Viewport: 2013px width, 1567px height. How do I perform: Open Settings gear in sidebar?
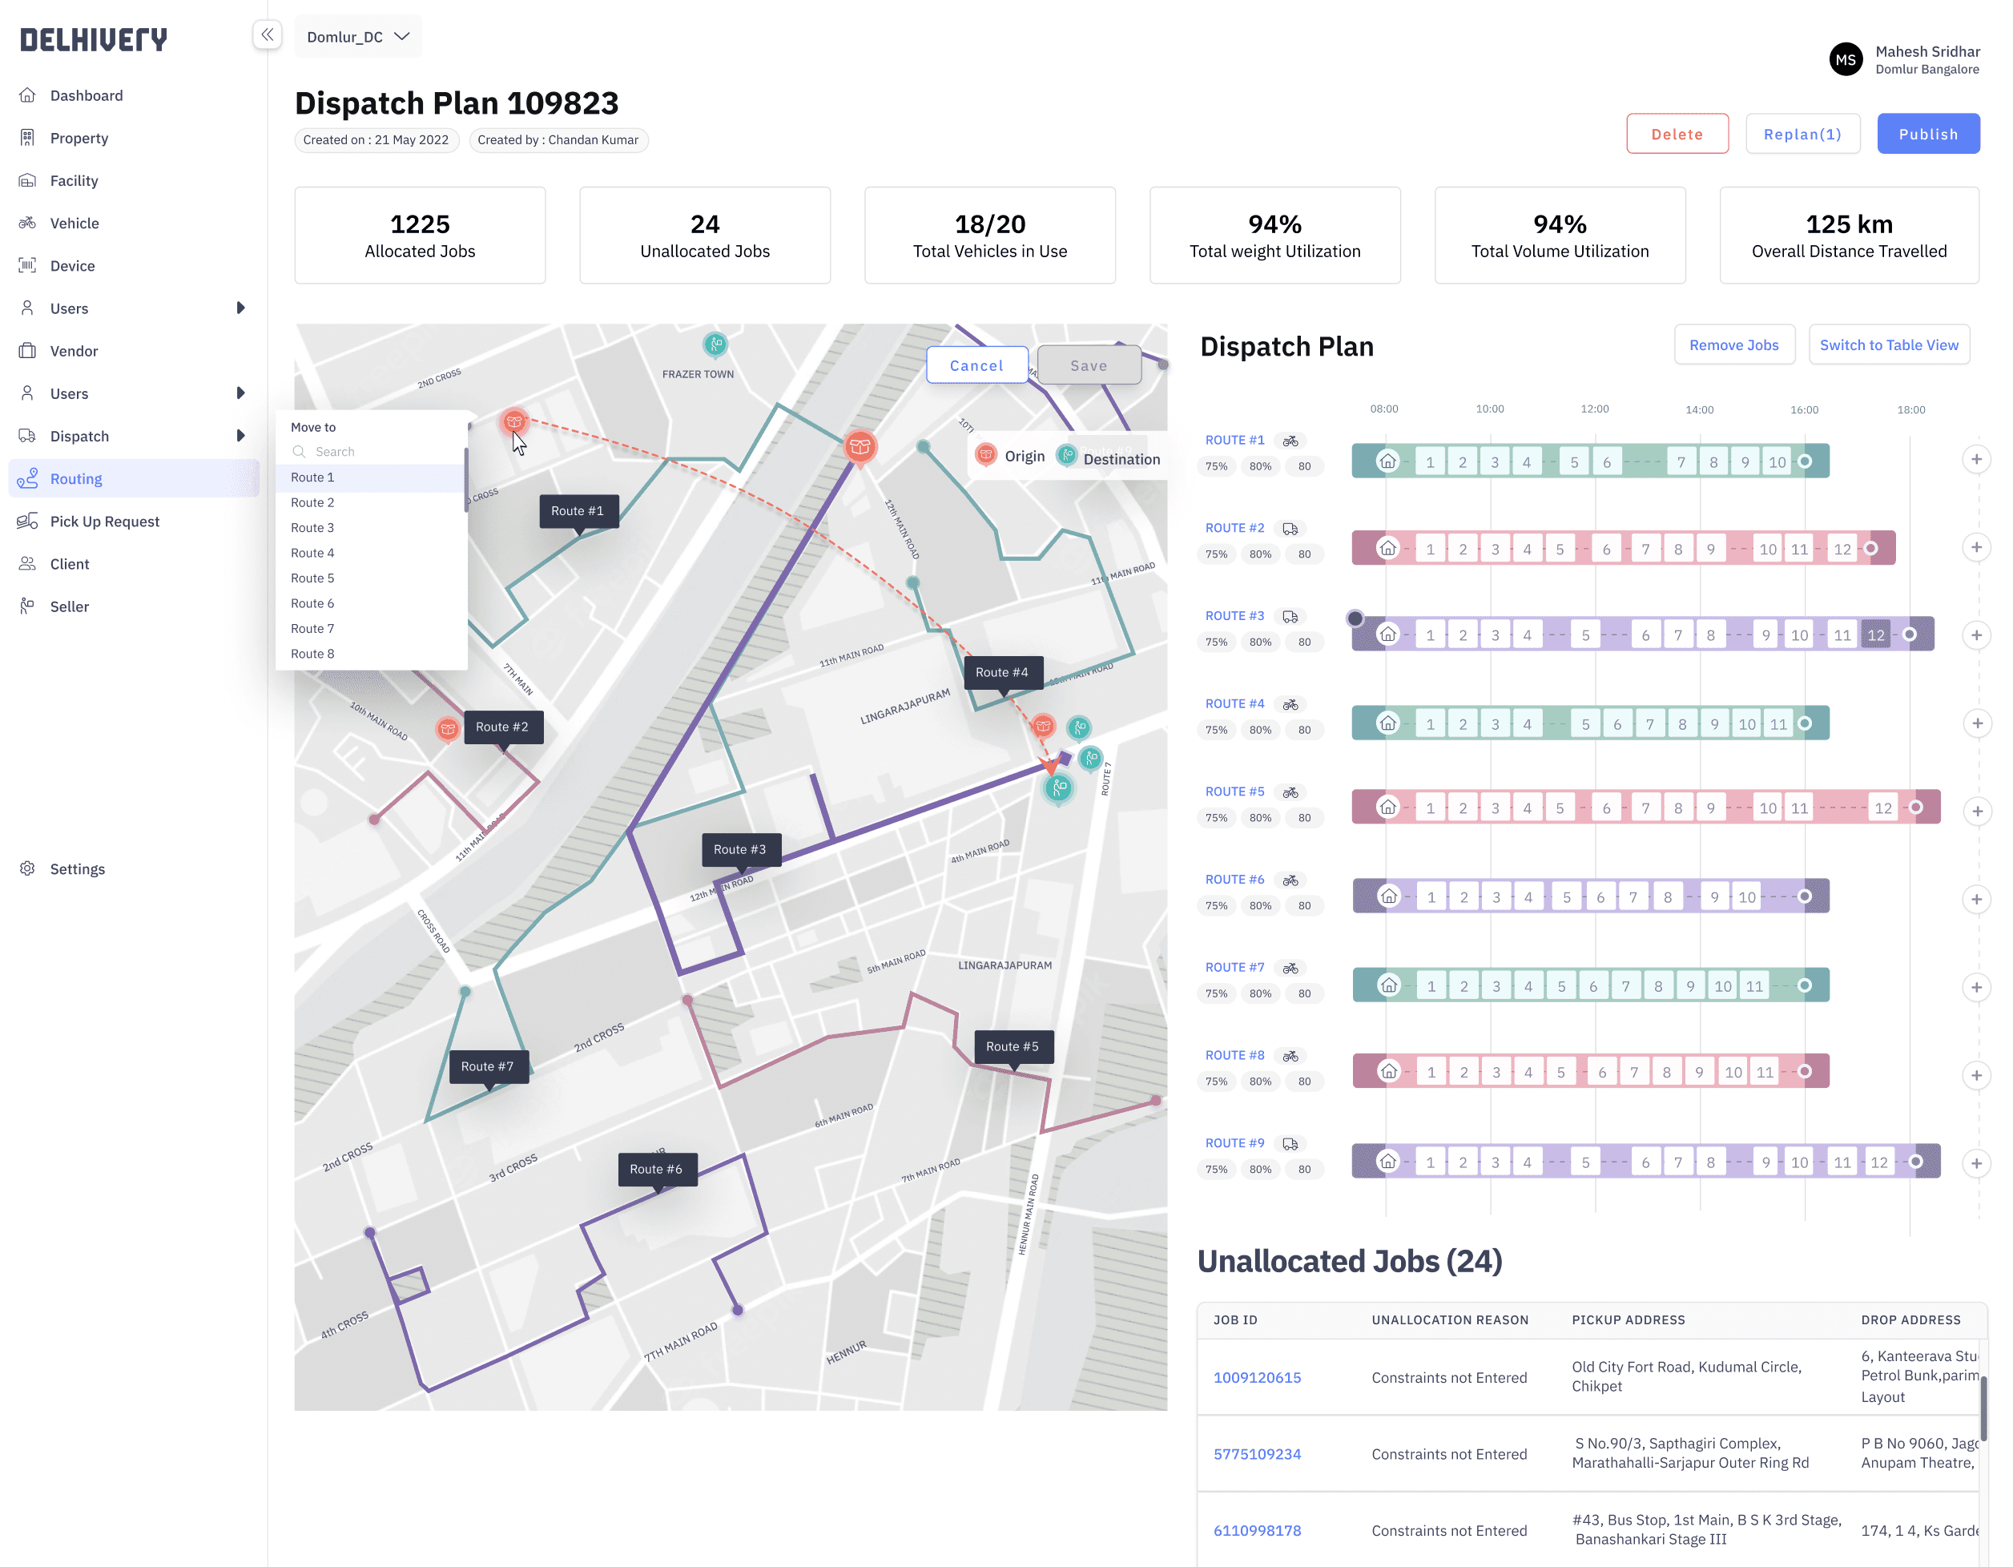pos(28,868)
